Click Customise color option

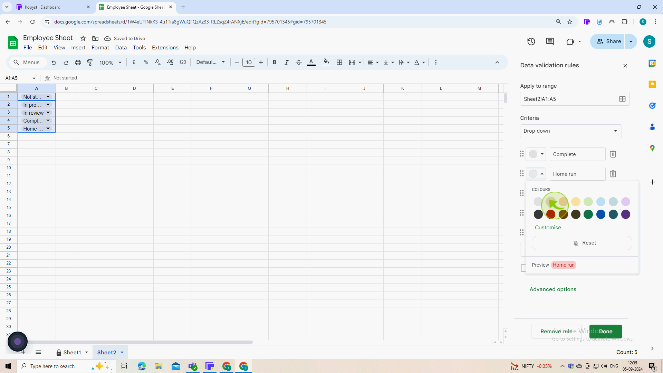(x=548, y=227)
